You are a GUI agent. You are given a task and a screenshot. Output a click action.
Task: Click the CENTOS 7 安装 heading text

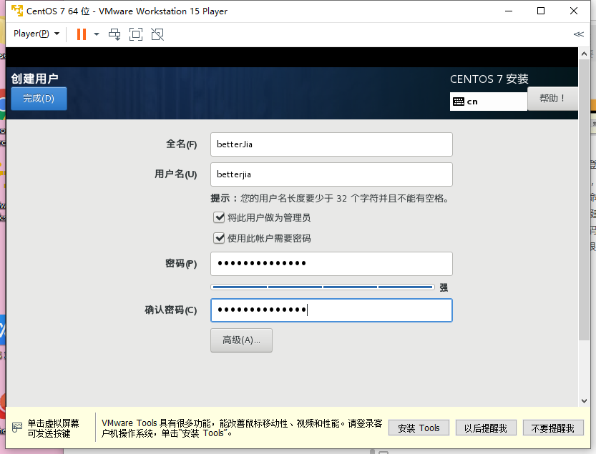tap(489, 79)
